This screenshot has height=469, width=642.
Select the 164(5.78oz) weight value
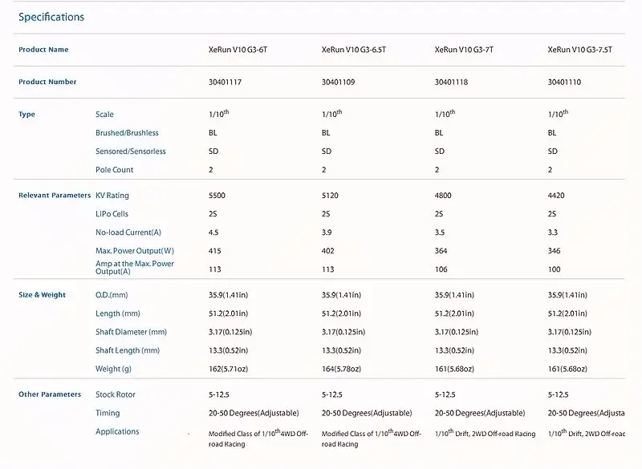(x=341, y=369)
